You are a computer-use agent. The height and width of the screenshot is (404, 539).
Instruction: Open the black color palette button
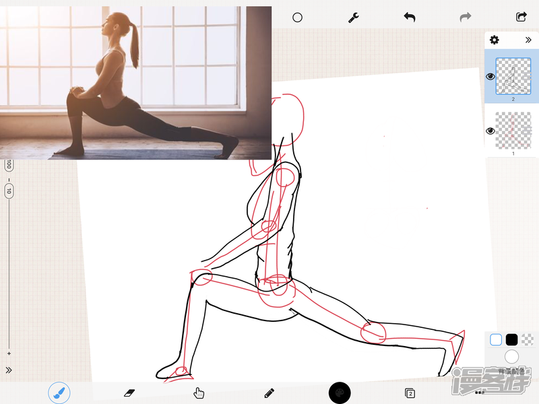340,393
